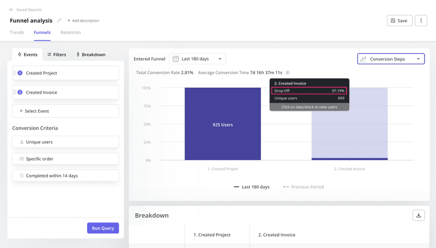Switch to the Trends tab

pos(17,33)
